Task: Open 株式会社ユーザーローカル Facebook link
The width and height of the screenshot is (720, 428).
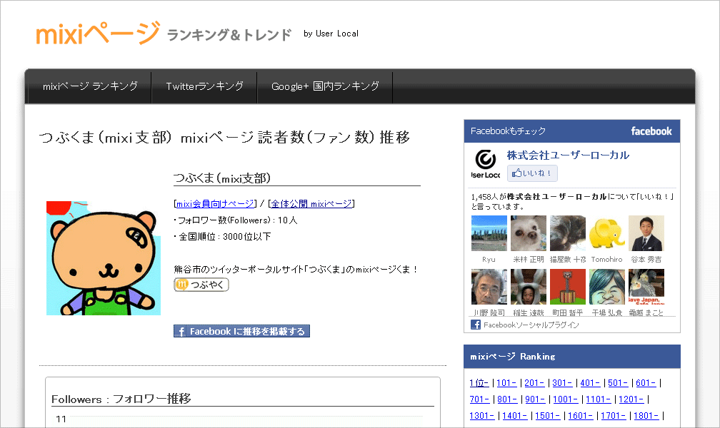Action: tap(568, 155)
